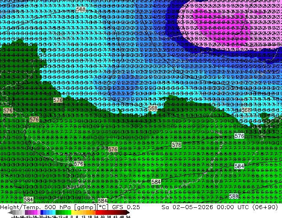The height and width of the screenshot is (218, 282).
Task: Click the 584 label at bottom center edge
Action: pyautogui.click(x=102, y=201)
